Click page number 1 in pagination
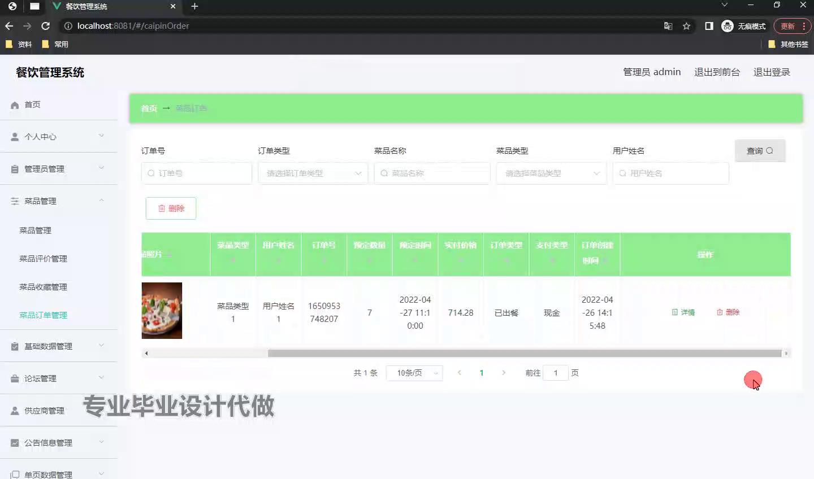This screenshot has height=479, width=814. click(x=482, y=373)
